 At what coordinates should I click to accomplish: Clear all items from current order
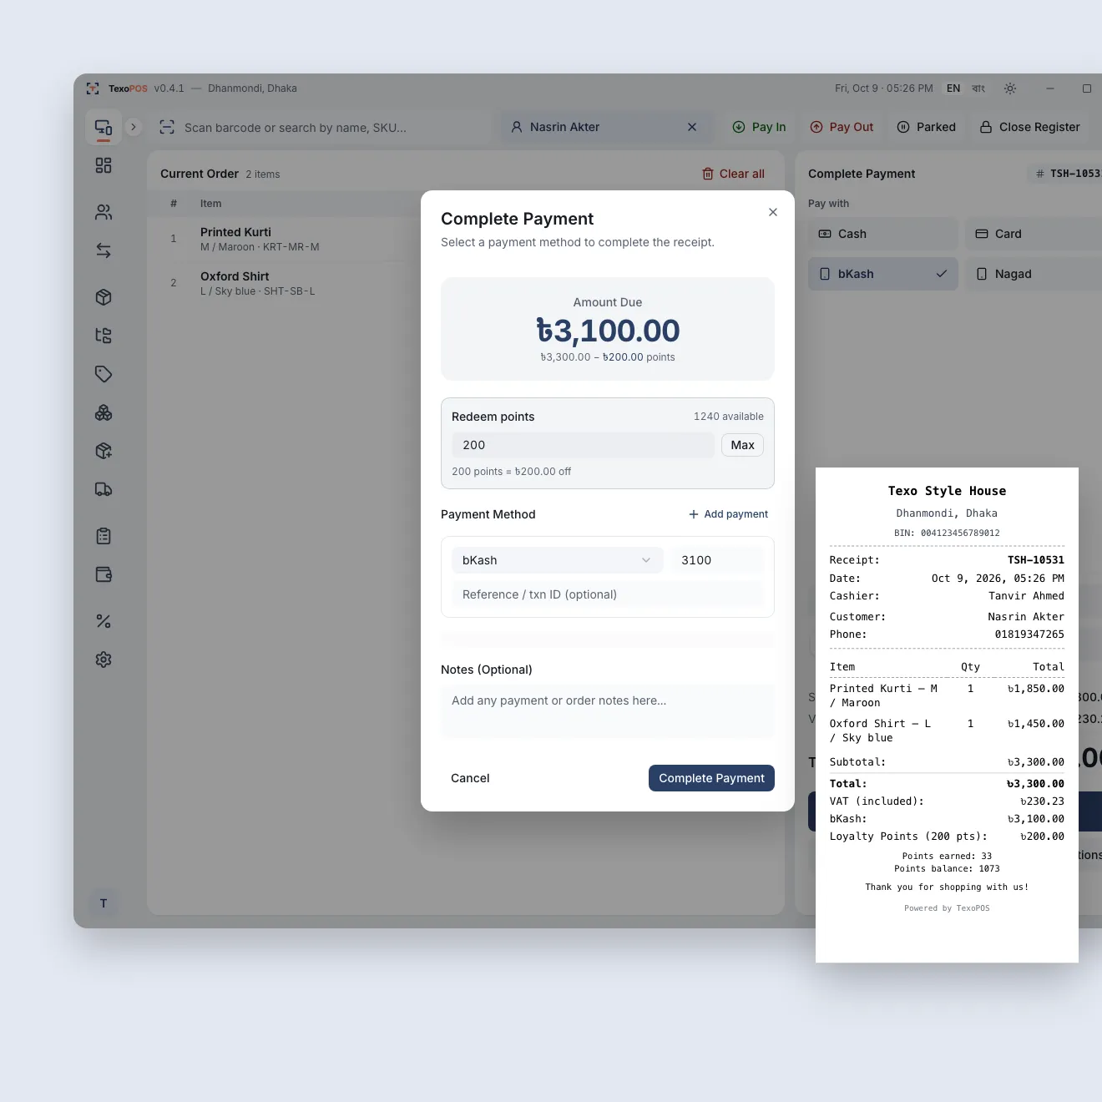(x=734, y=174)
